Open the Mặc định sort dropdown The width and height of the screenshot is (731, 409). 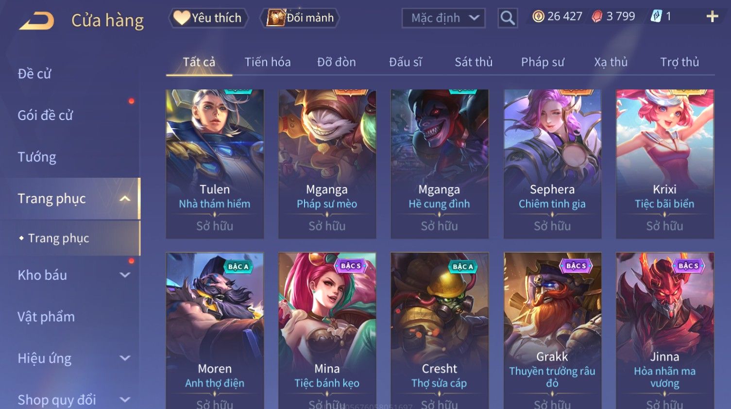pos(443,18)
